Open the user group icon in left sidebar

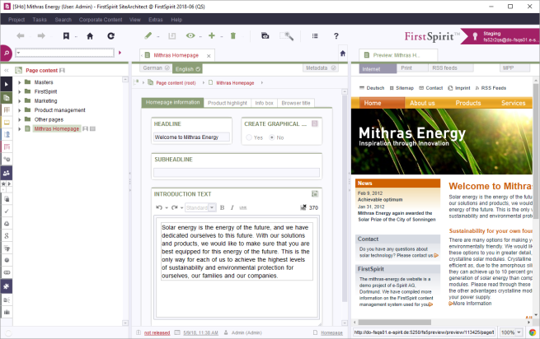click(7, 173)
